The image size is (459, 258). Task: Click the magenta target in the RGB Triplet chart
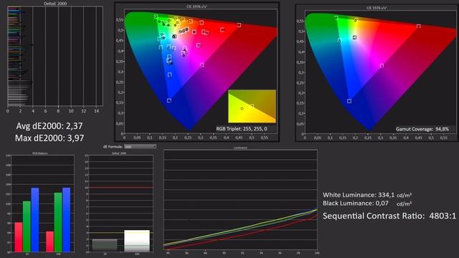tap(202, 65)
